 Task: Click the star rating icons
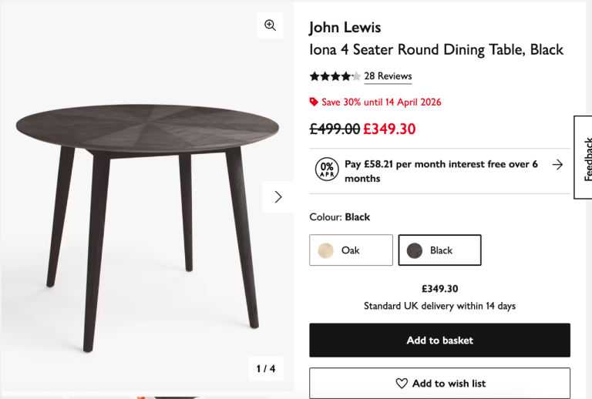click(335, 76)
